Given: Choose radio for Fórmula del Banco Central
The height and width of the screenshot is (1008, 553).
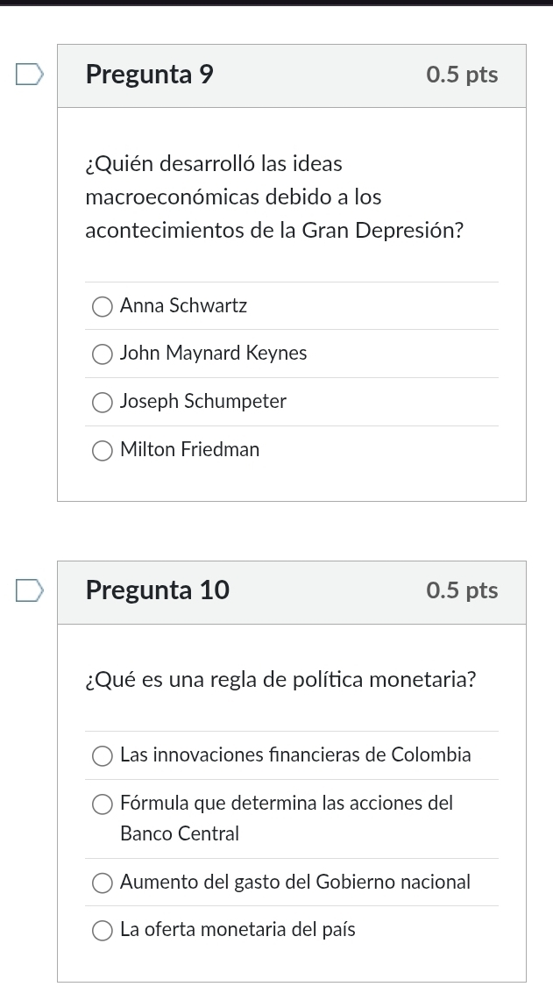Looking at the screenshot, I should click(x=103, y=804).
